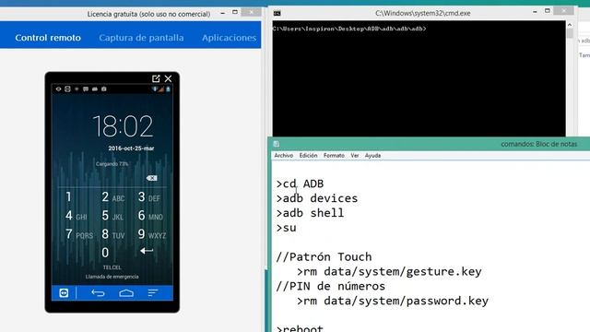The width and height of the screenshot is (590, 332).
Task: Click the cmd prompt path line
Action: [x=349, y=29]
